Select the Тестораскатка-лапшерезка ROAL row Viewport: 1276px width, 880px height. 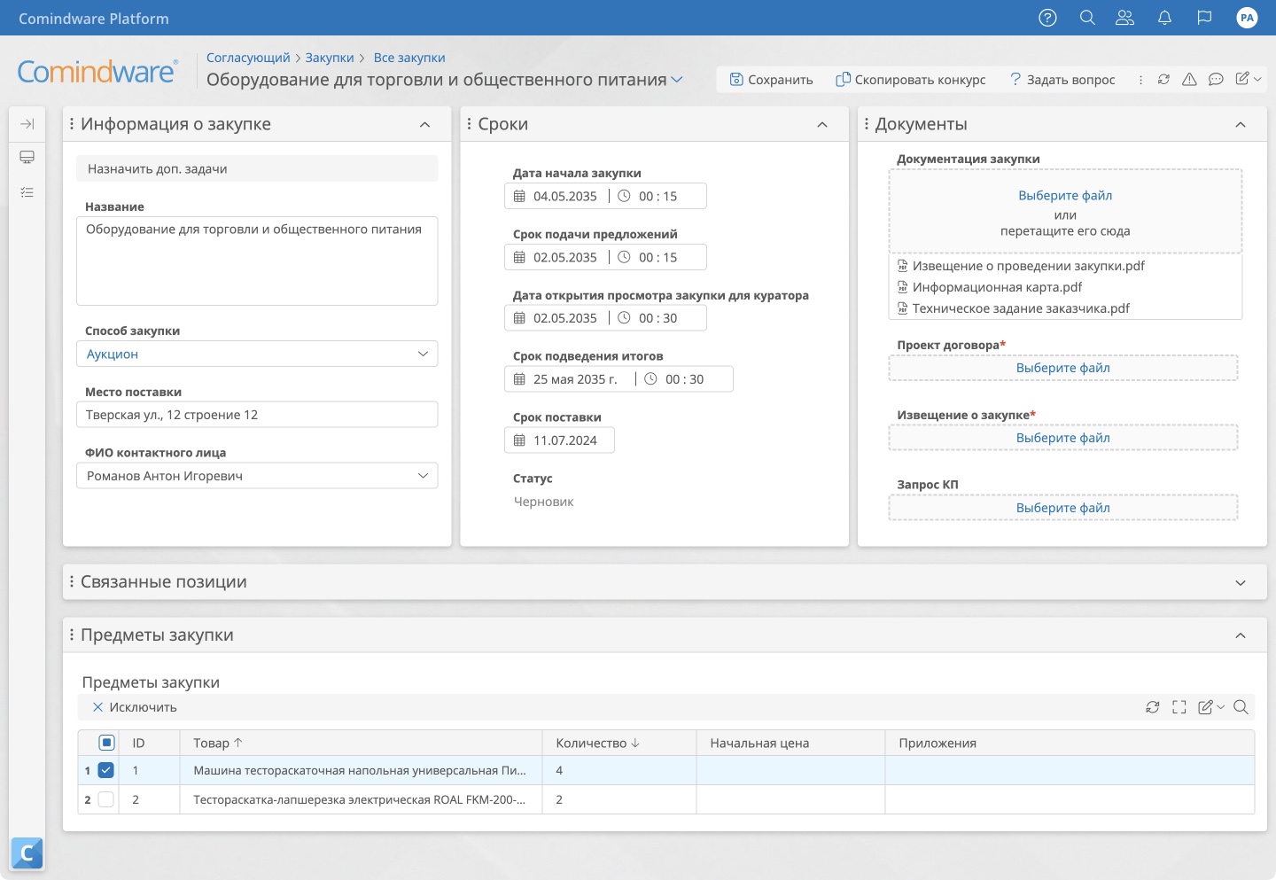pos(666,799)
